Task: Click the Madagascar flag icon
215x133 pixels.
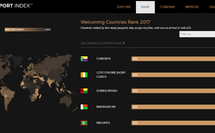Action: [x=84, y=107]
